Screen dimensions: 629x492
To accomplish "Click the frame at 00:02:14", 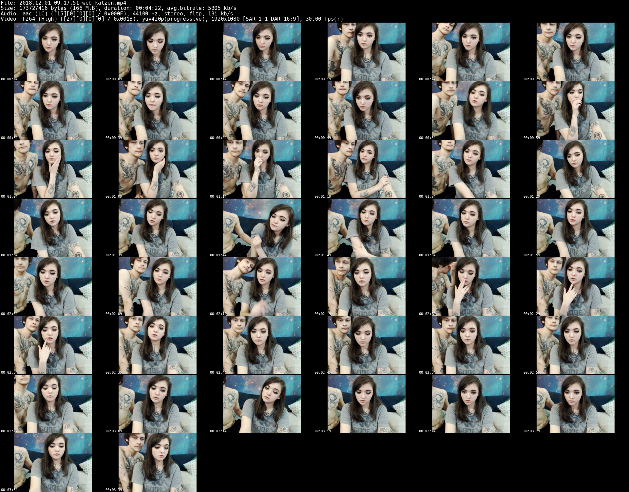I will pos(262,286).
